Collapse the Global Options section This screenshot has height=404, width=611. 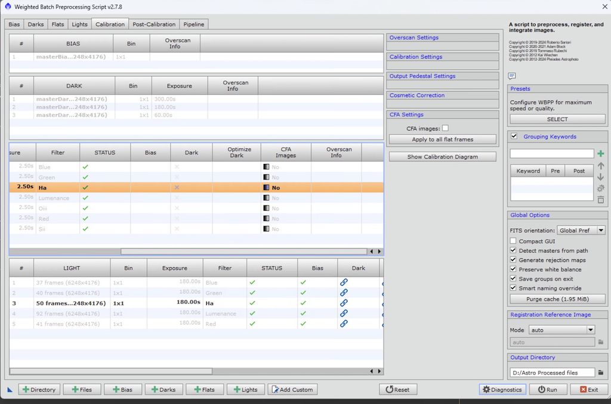(557, 215)
